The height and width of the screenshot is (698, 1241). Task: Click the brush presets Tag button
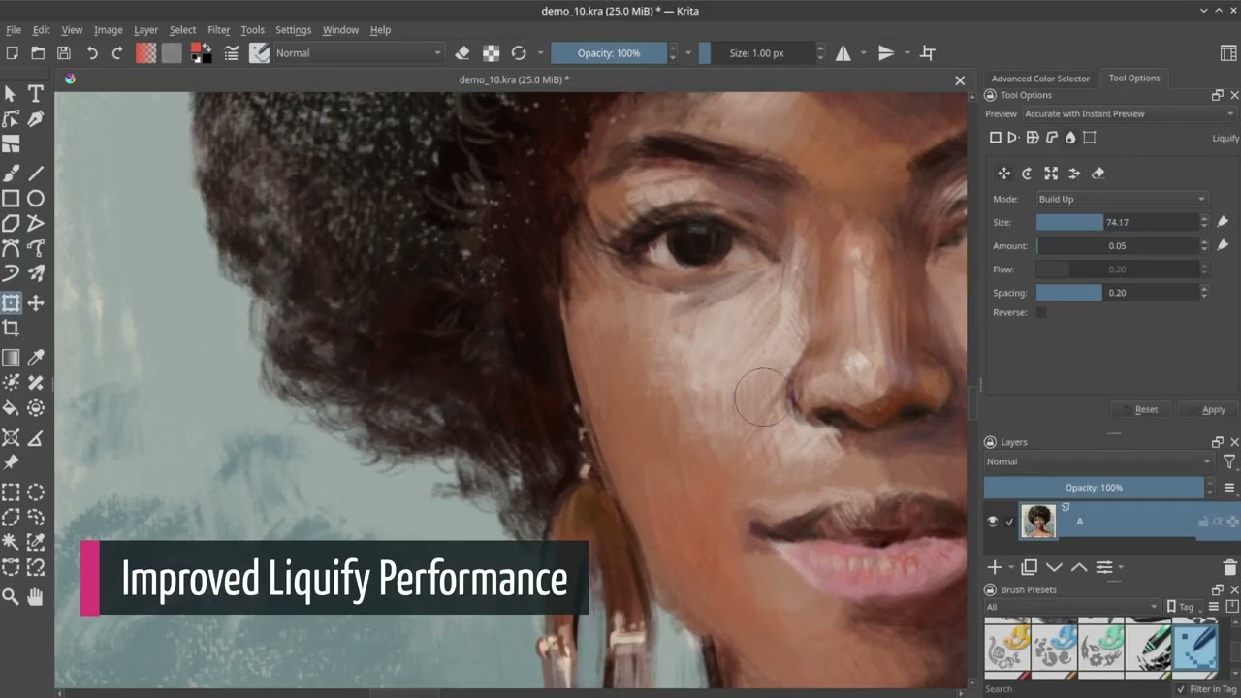pos(1181,607)
